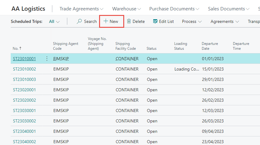The height and width of the screenshot is (145, 260).
Task: Click the Departure Date column header
Action: (x=210, y=46)
